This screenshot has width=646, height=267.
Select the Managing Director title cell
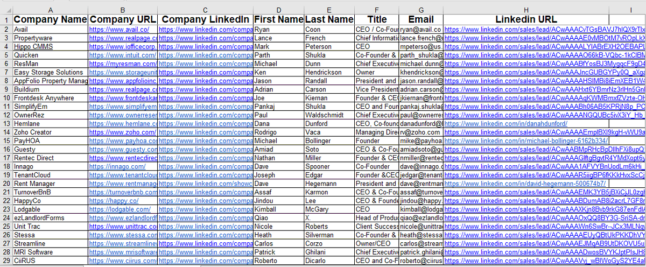coord(376,132)
